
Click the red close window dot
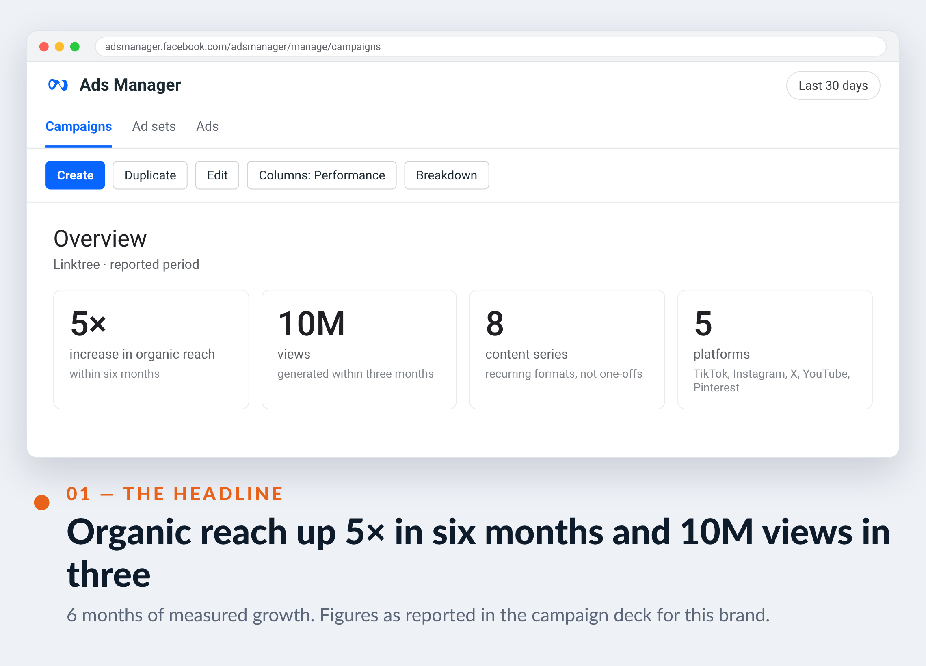44,47
